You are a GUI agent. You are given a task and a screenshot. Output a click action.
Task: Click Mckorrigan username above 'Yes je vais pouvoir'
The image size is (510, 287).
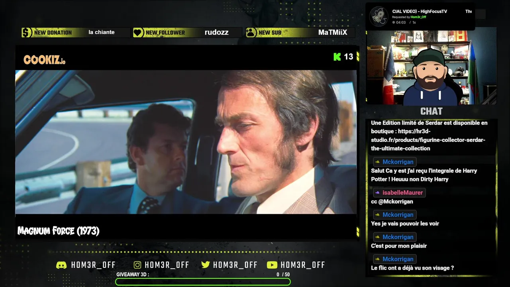point(398,215)
